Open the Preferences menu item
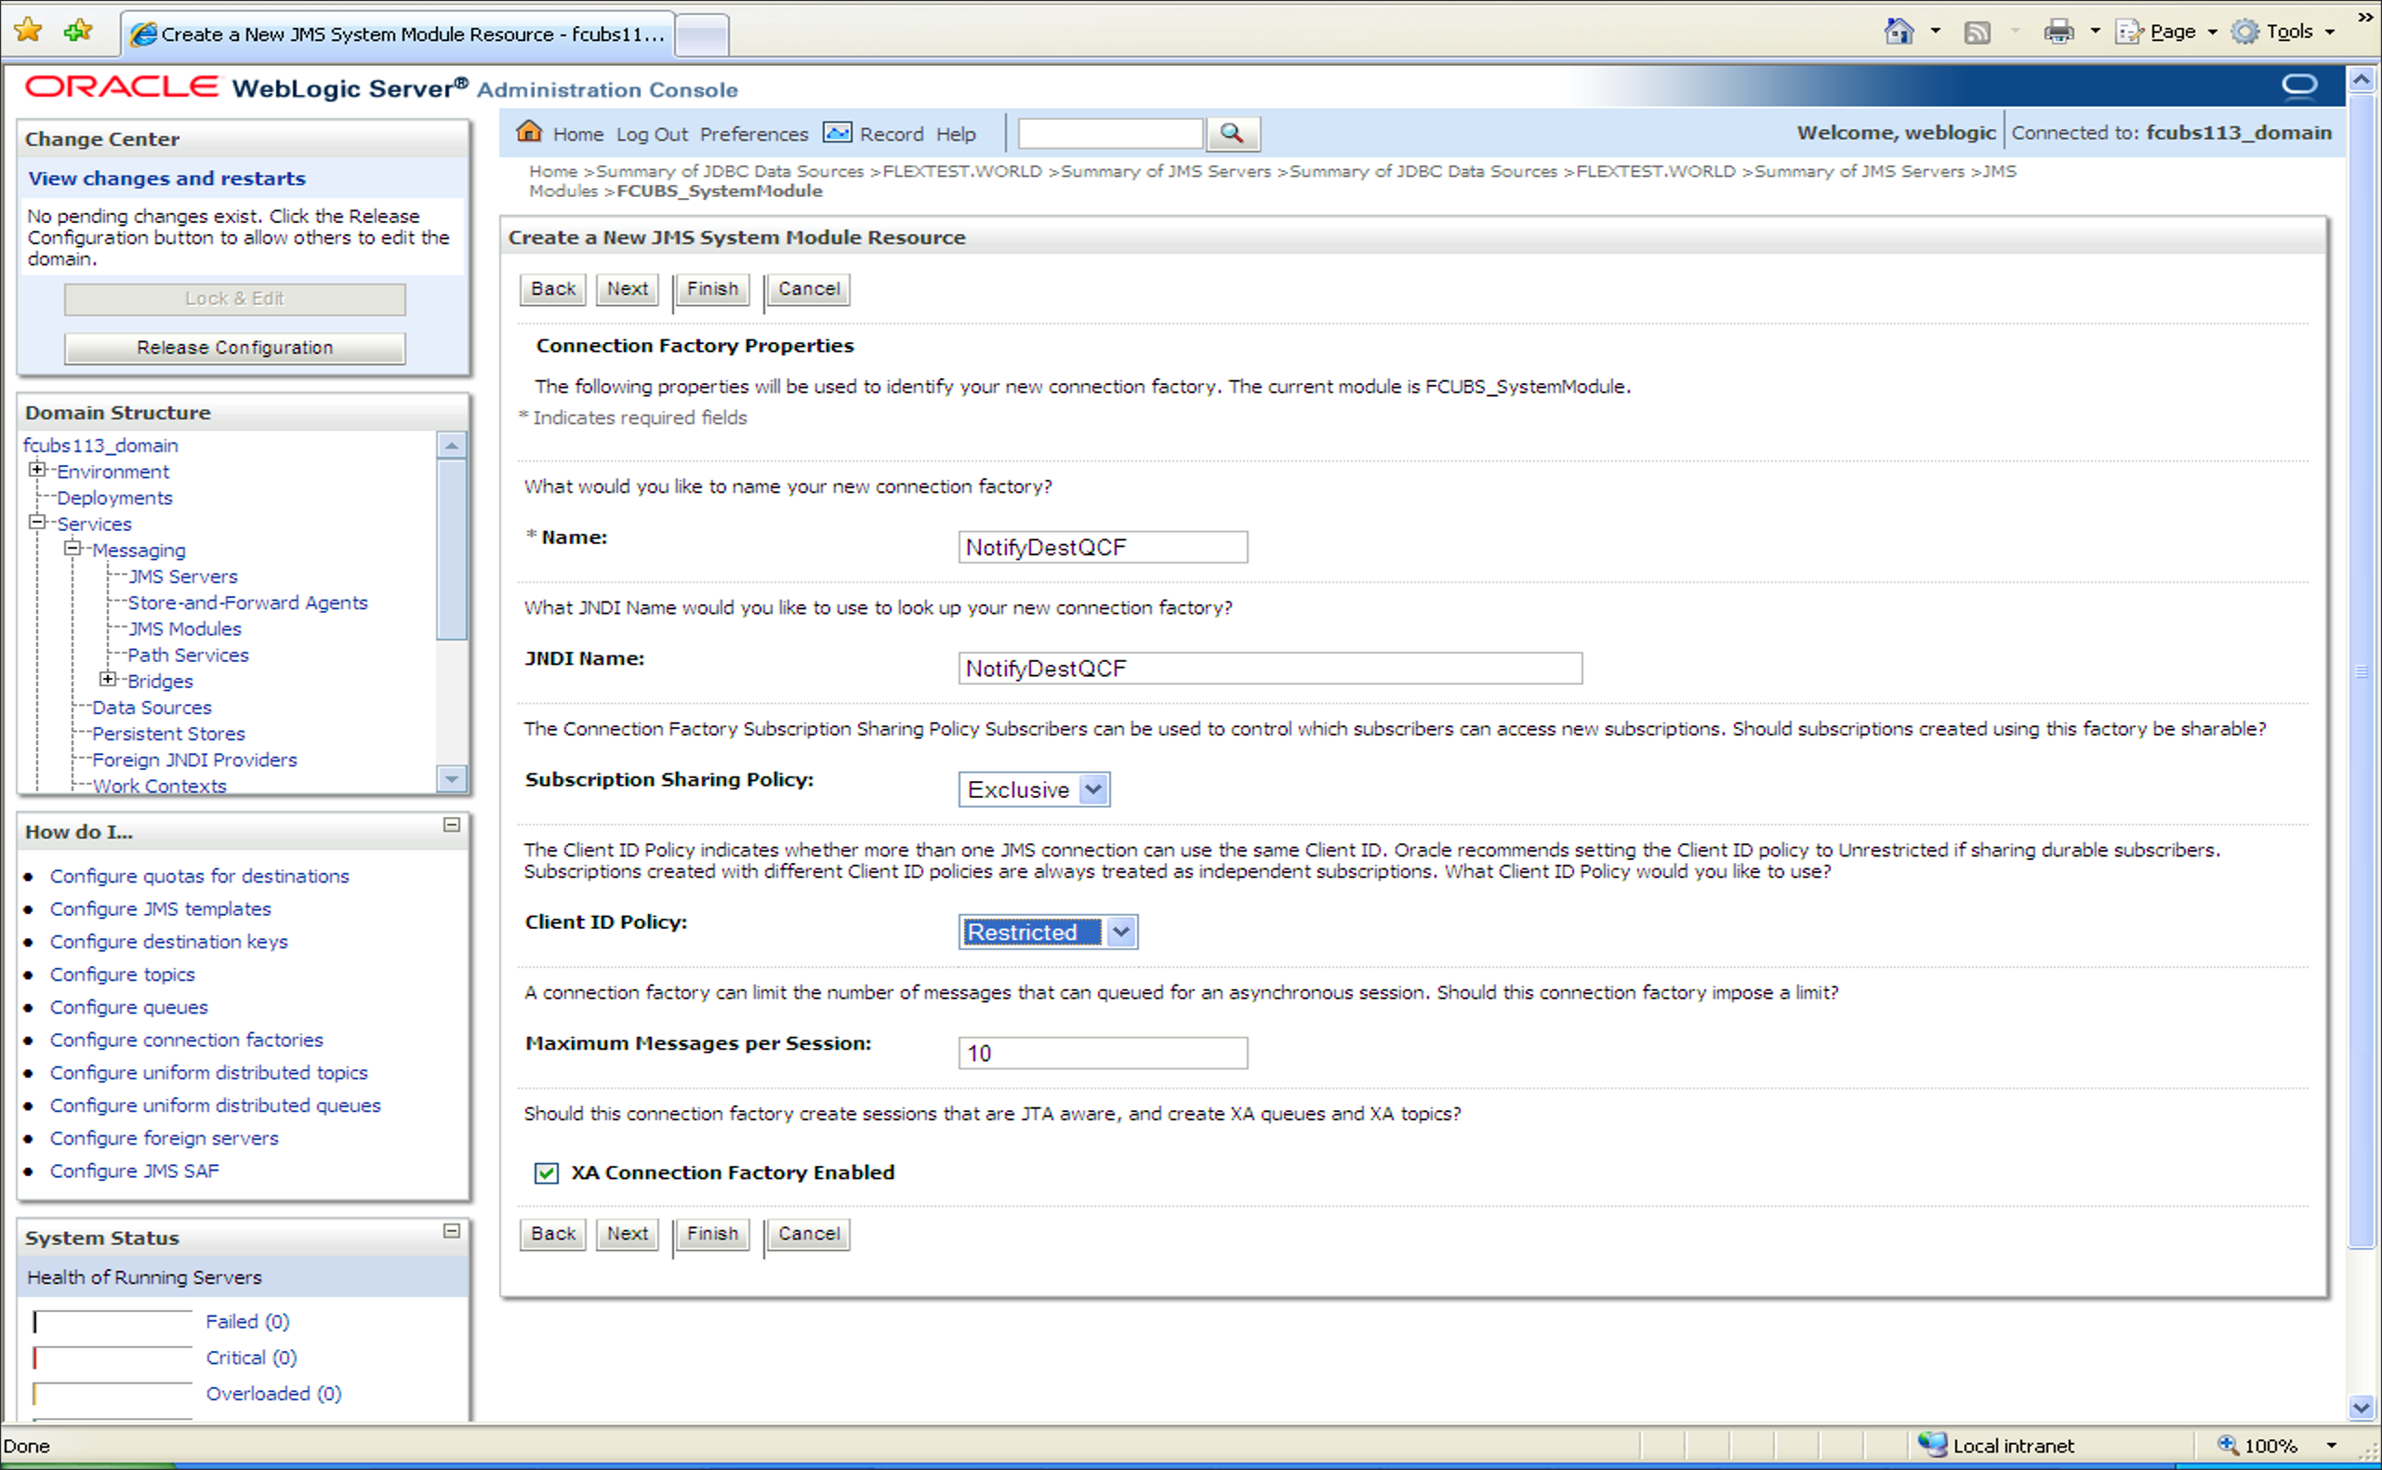The height and width of the screenshot is (1470, 2382). 753,134
